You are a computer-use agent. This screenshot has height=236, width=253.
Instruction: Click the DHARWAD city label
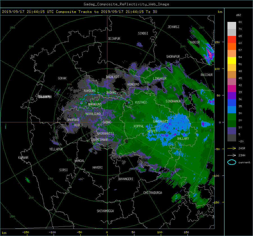(73, 120)
